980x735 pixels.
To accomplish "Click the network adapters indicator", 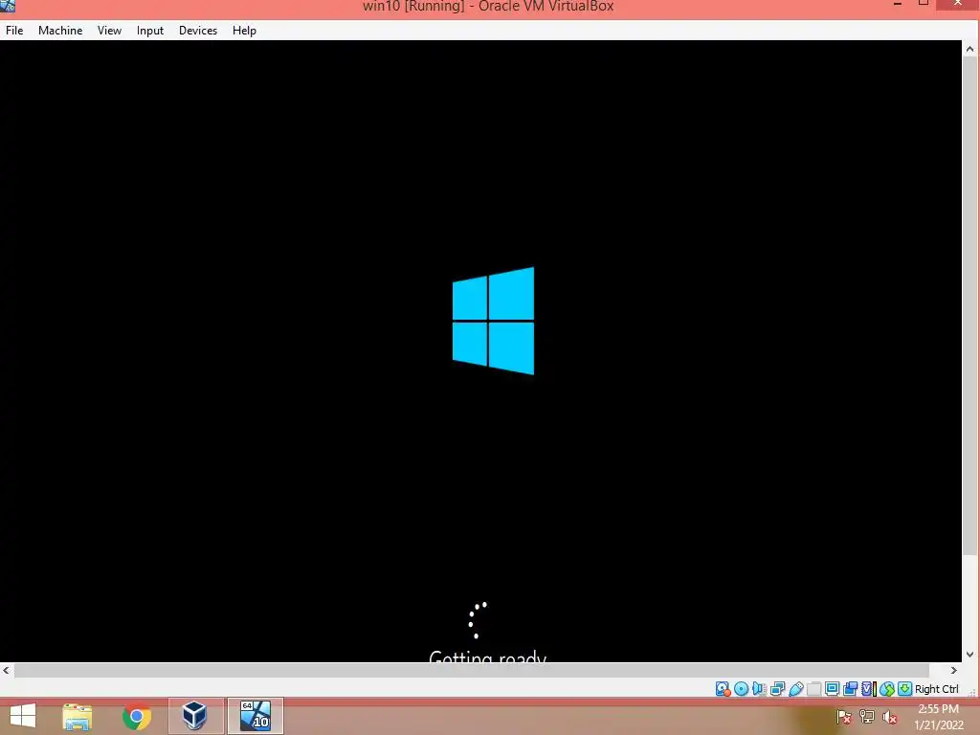I will click(777, 689).
